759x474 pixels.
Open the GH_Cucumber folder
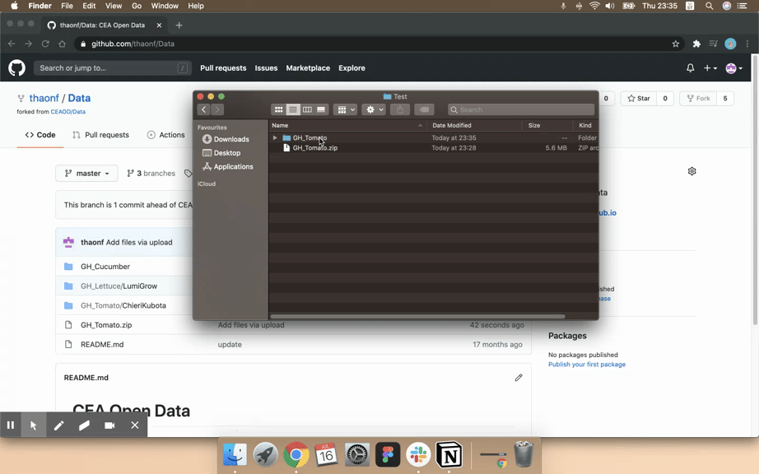pos(105,267)
